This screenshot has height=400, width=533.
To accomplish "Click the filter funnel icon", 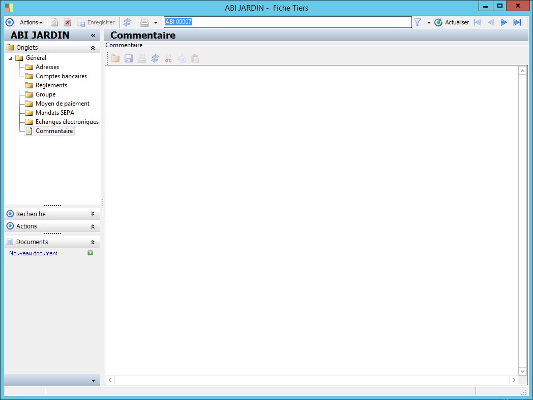I will pyautogui.click(x=418, y=22).
